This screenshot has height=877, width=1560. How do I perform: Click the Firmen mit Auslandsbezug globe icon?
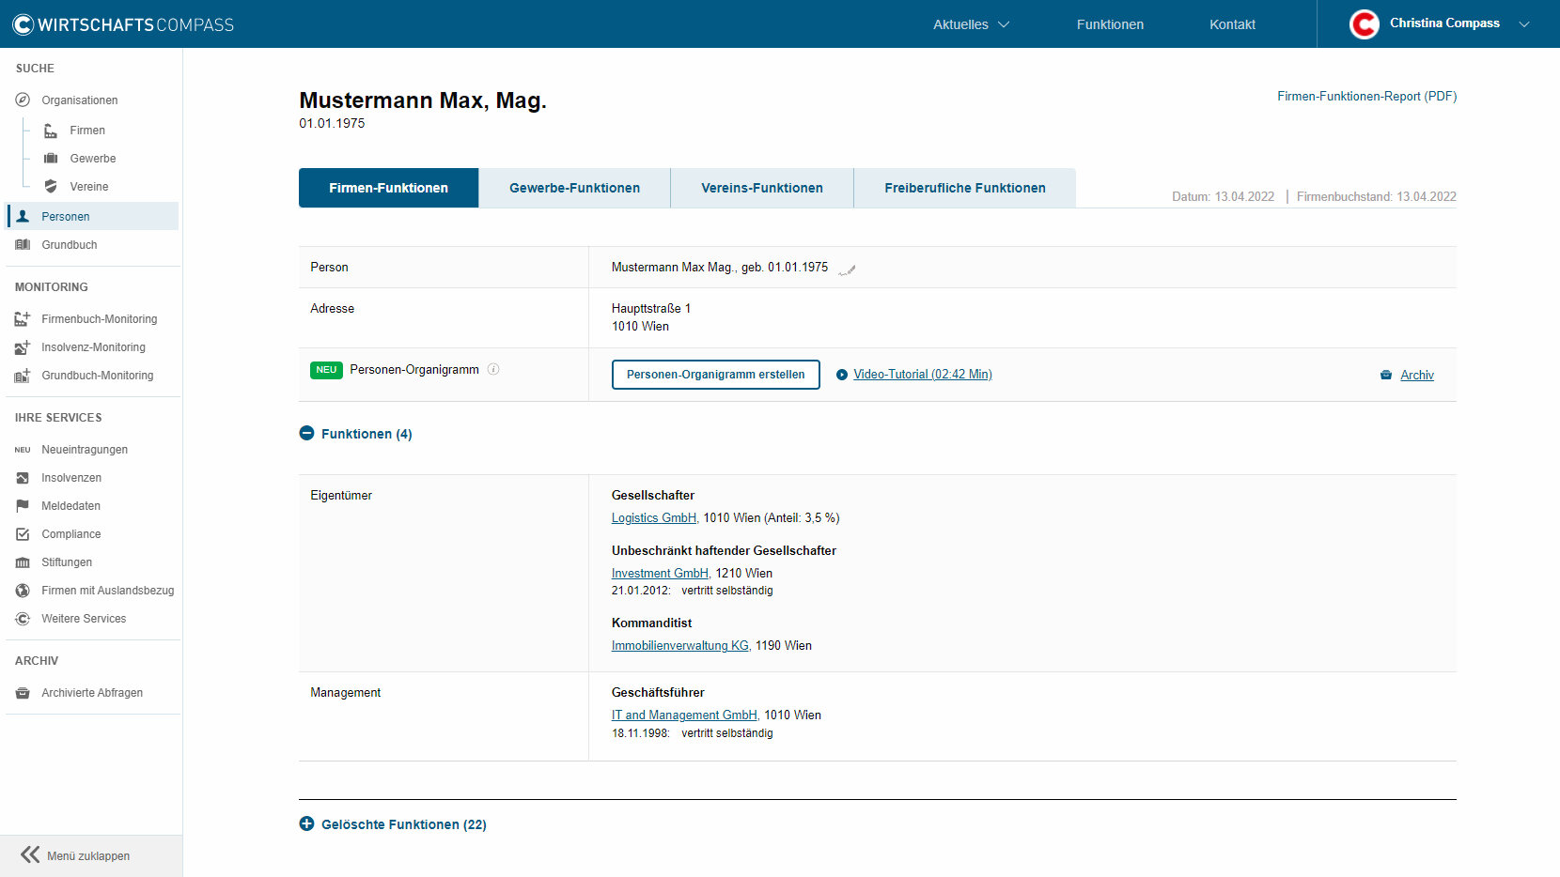[23, 591]
